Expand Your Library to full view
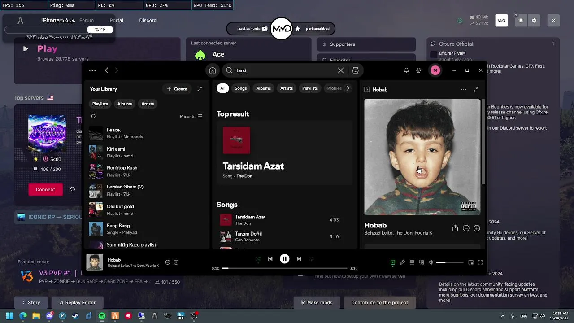Image resolution: width=574 pixels, height=323 pixels. tap(200, 89)
